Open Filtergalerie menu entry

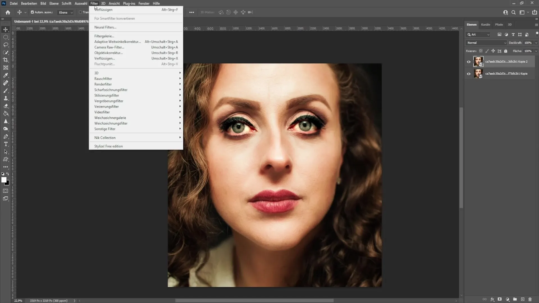136,36
